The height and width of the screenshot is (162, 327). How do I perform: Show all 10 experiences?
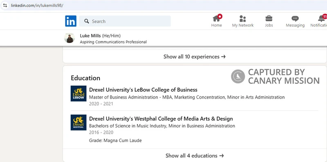[x=195, y=56]
